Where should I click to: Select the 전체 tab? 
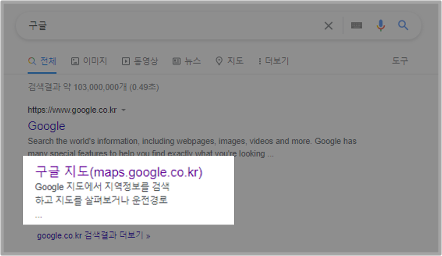[x=42, y=61]
